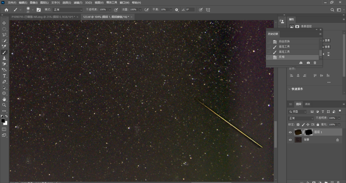Toggle lock image pixels
The width and height of the screenshot is (346, 183).
pyautogui.click(x=303, y=125)
